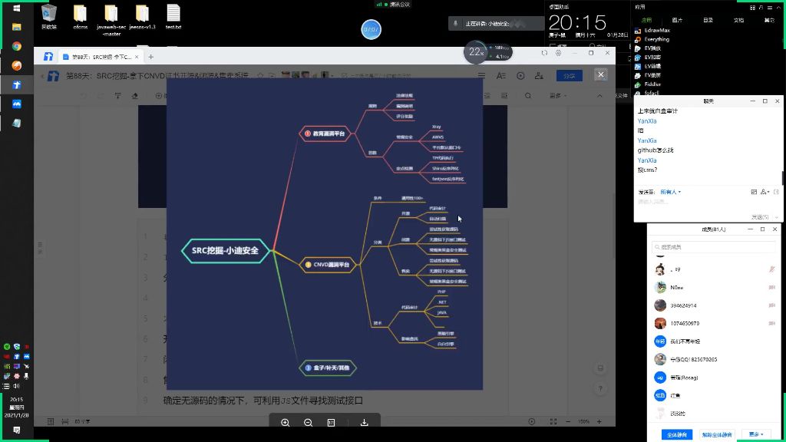Zoom in document using plus at bottom

(599, 422)
